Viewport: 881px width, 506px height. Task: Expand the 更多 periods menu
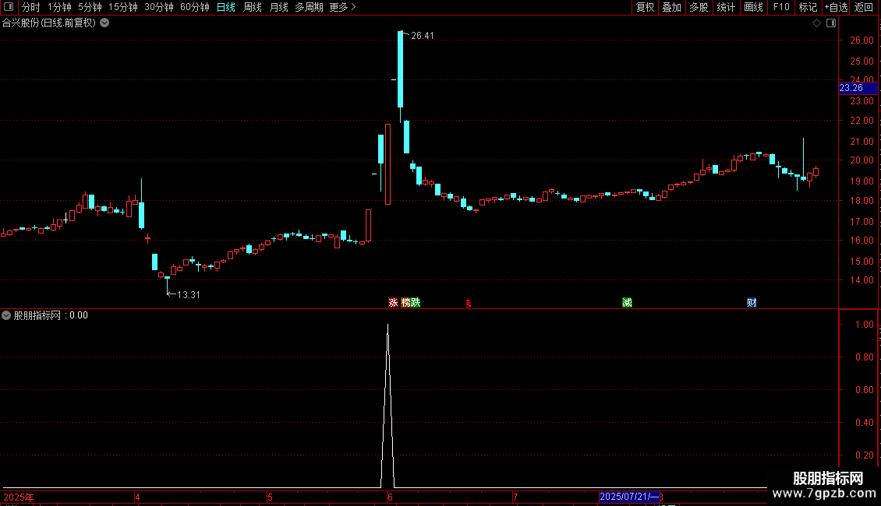343,7
